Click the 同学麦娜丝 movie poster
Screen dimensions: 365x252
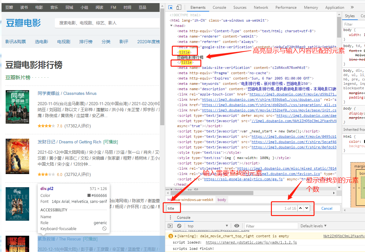pyautogui.click(x=17, y=107)
